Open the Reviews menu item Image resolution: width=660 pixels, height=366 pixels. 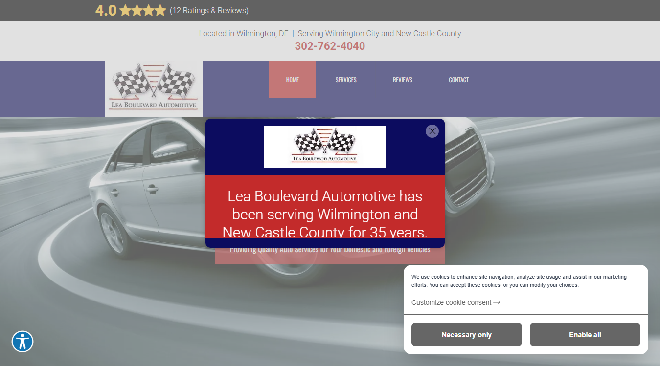(403, 80)
